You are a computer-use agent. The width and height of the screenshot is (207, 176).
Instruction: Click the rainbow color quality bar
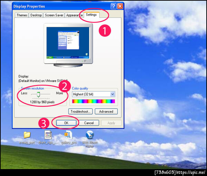(x=93, y=101)
